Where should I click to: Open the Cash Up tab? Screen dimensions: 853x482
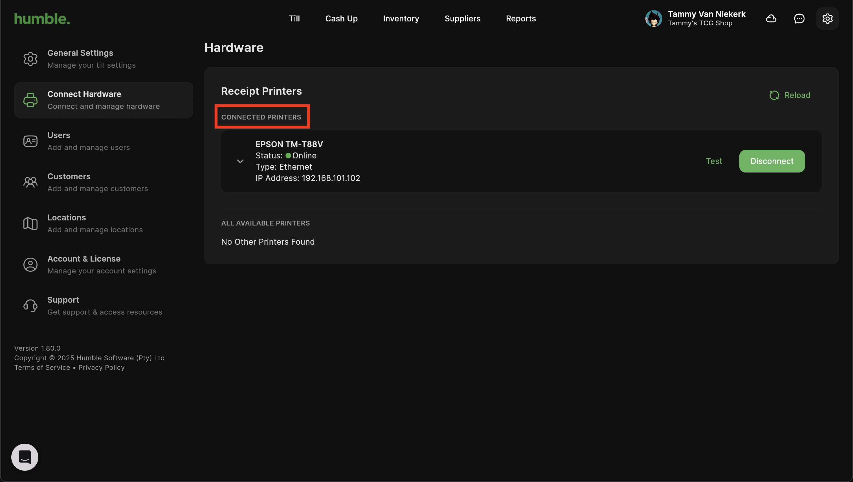pyautogui.click(x=341, y=19)
